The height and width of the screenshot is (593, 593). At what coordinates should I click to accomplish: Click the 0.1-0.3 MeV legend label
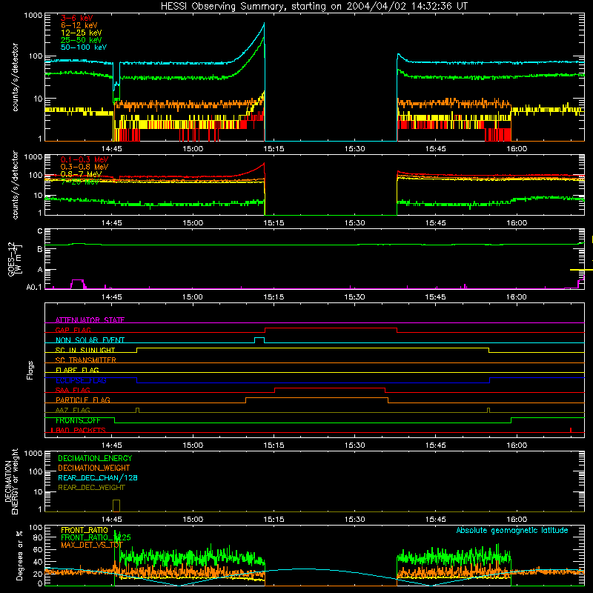pyautogui.click(x=85, y=159)
